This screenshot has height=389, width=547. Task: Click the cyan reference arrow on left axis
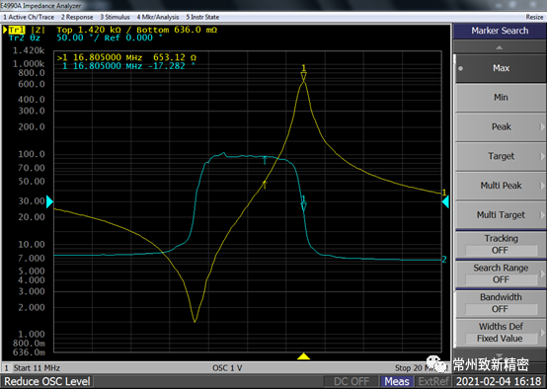[50, 202]
